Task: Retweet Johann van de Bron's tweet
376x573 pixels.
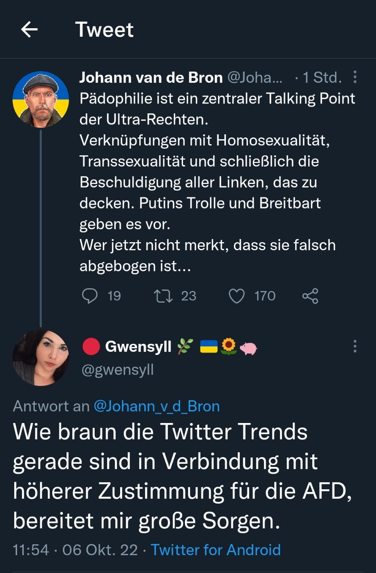Action: coord(159,296)
